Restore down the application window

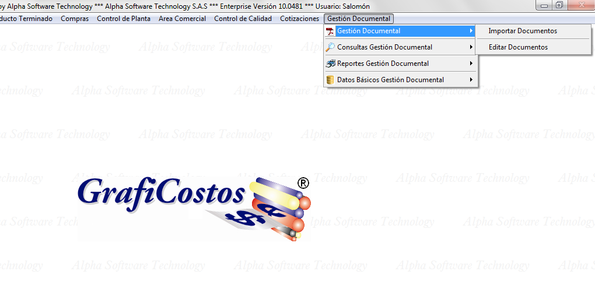[560, 5]
